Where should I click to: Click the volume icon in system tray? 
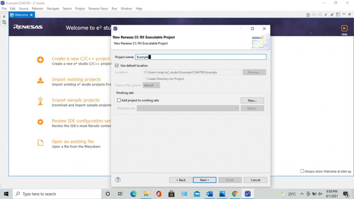coord(320,194)
